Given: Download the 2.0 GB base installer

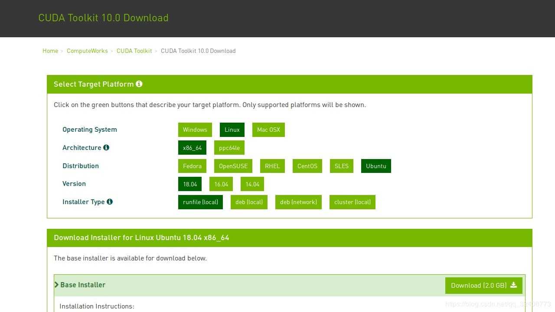Looking at the screenshot, I should (484, 286).
